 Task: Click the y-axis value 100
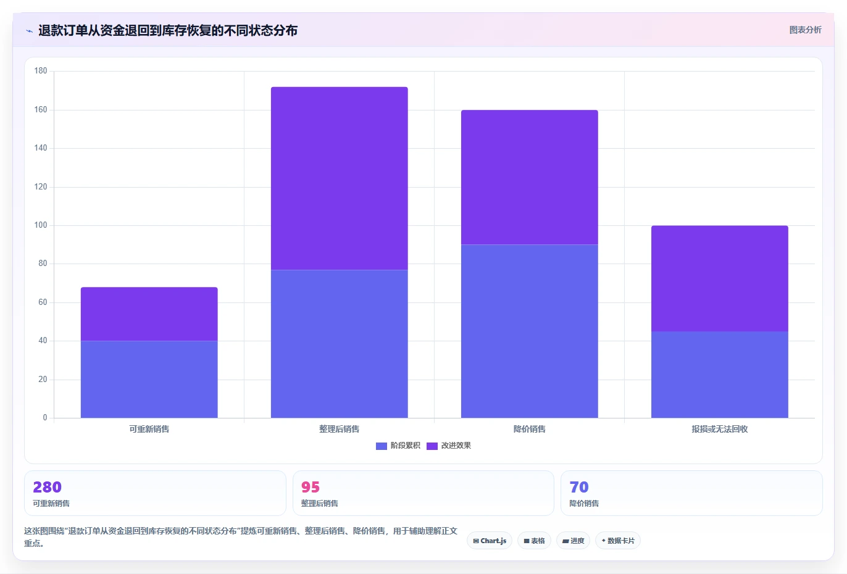tap(41, 225)
